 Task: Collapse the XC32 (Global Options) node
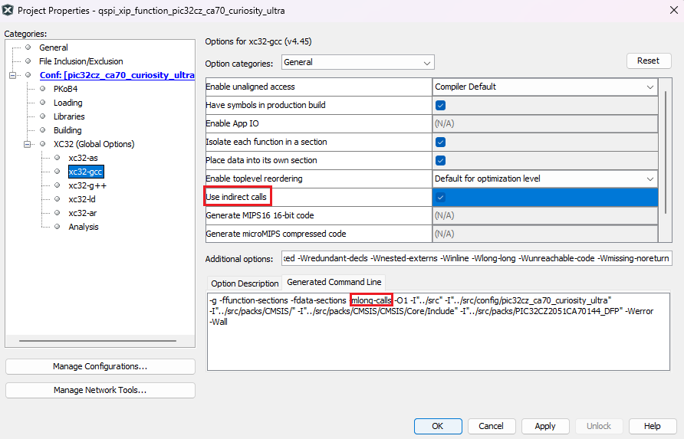pos(27,144)
